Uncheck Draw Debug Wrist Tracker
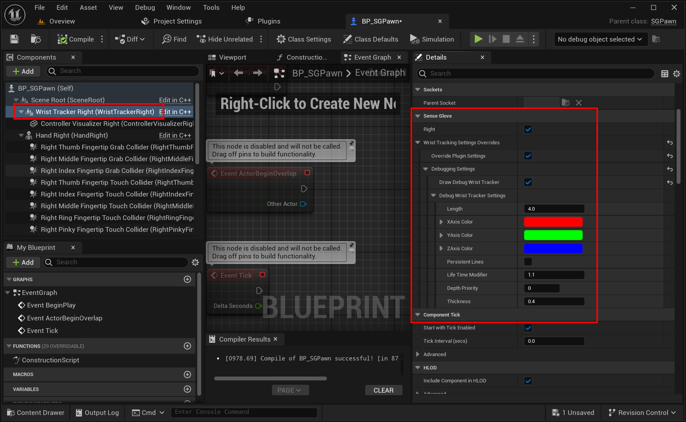The height and width of the screenshot is (422, 686). click(528, 182)
